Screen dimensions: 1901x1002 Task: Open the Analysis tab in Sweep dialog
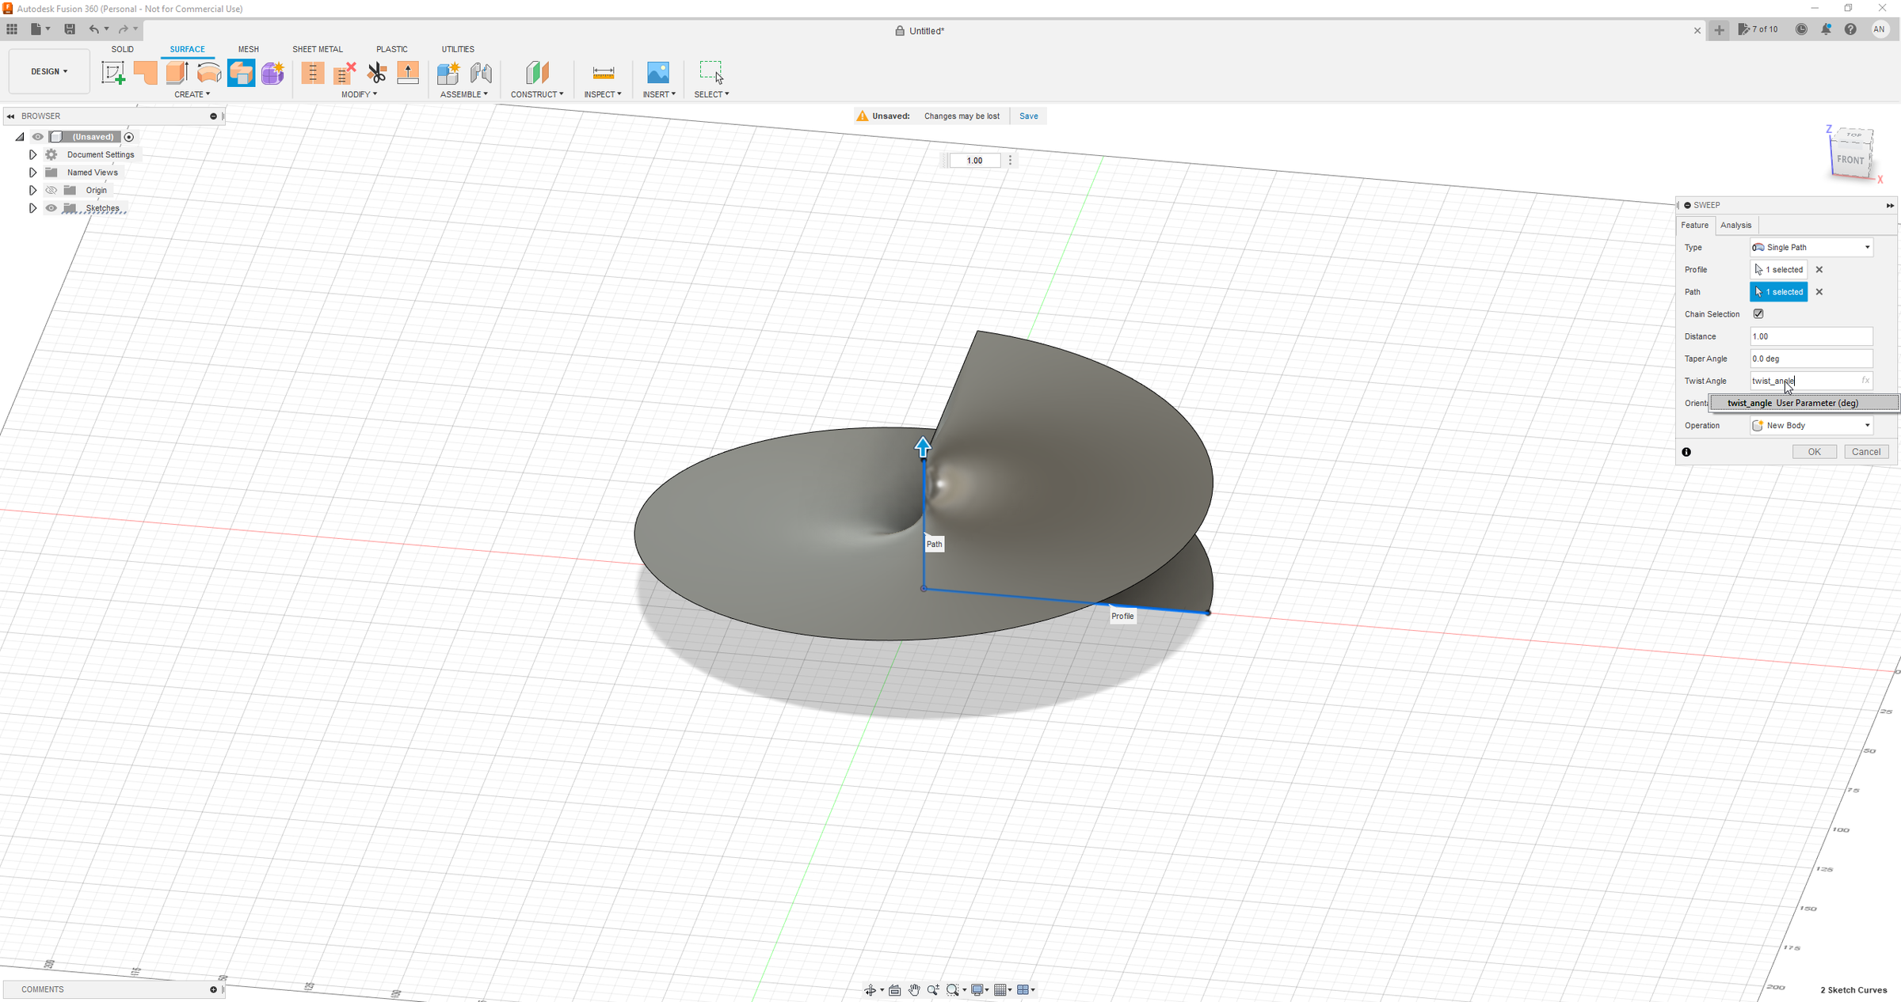[1735, 226]
